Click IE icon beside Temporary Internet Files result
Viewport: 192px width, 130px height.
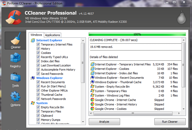[x=92, y=64]
